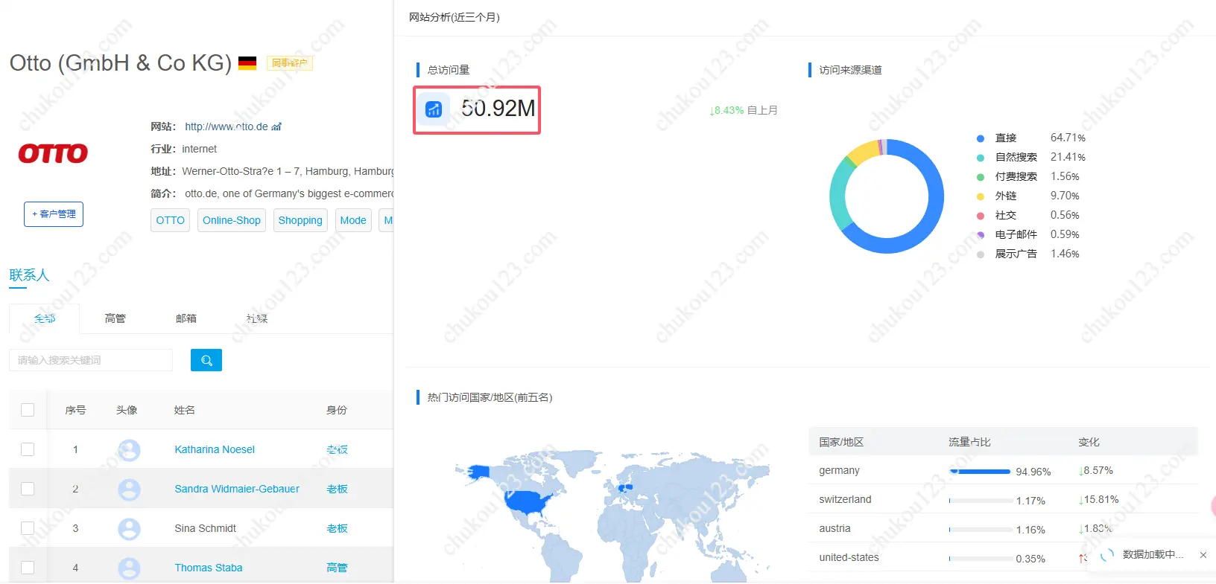
Task: Click Thomas Staba's avatar icon
Action: tap(129, 568)
